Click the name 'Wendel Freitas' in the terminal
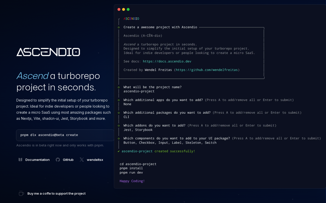 point(158,70)
